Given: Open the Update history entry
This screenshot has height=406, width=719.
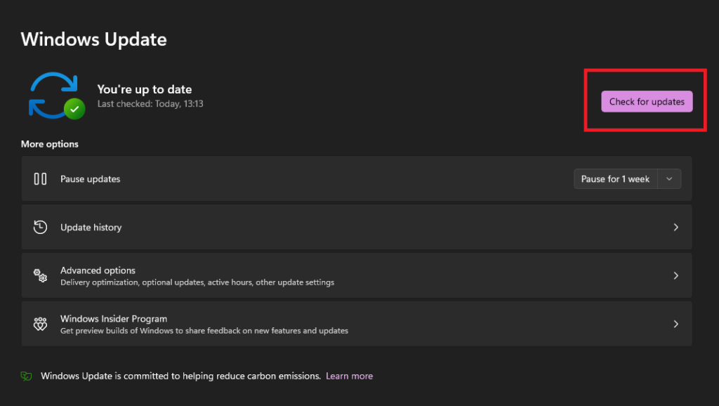Looking at the screenshot, I should [x=91, y=228].
